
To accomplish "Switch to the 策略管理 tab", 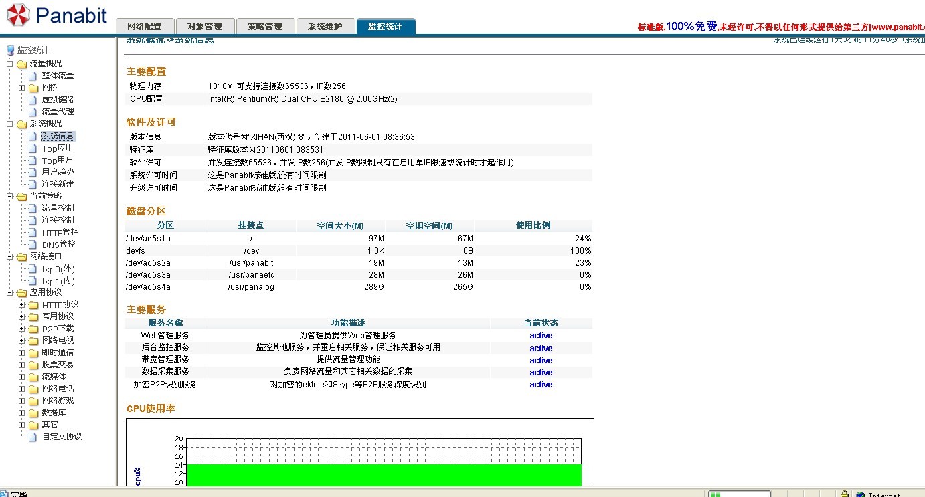I will (x=265, y=27).
